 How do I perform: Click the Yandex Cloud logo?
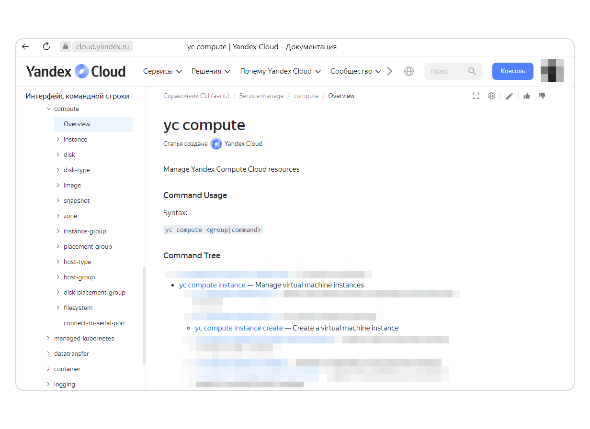76,71
